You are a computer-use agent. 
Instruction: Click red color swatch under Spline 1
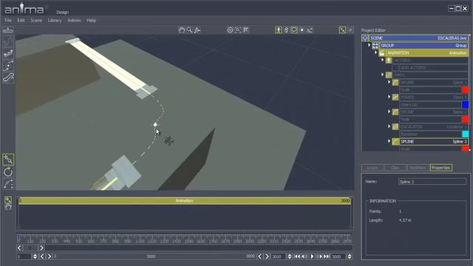pyautogui.click(x=465, y=89)
